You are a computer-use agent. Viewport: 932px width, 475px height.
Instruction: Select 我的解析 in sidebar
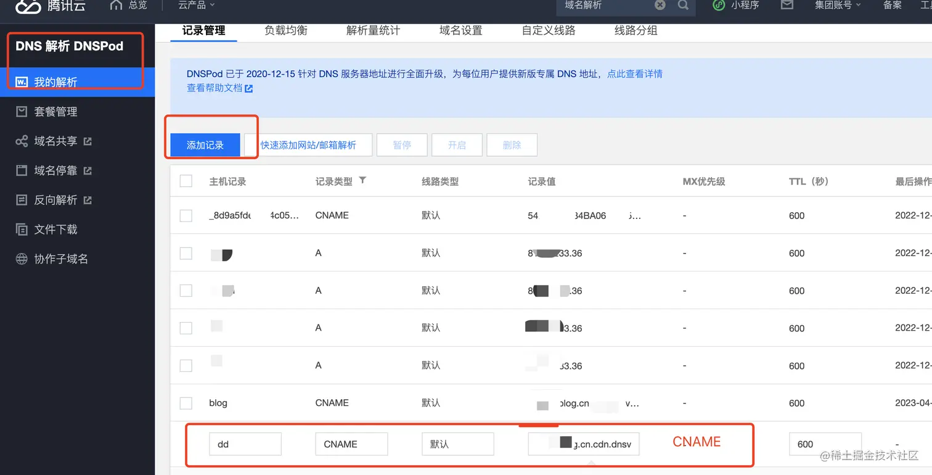tap(77, 82)
